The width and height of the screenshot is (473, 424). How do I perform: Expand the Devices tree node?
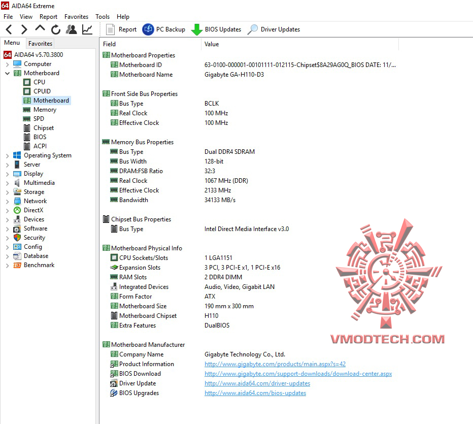tap(7, 220)
